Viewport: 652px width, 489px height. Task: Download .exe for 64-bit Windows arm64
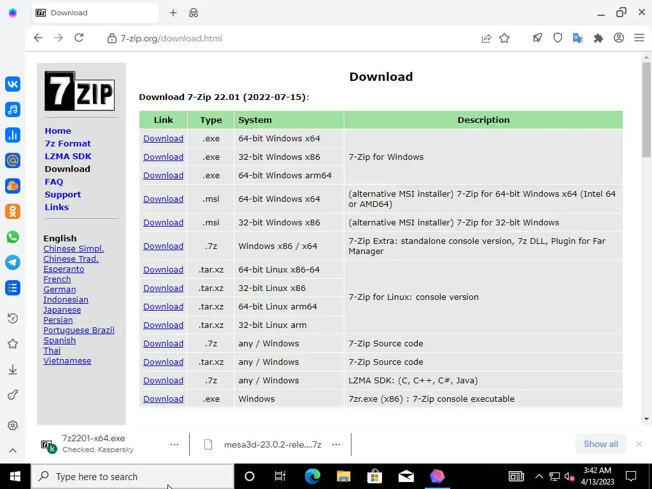click(164, 176)
